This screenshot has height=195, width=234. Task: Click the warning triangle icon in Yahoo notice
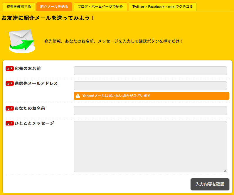[x=78, y=96]
